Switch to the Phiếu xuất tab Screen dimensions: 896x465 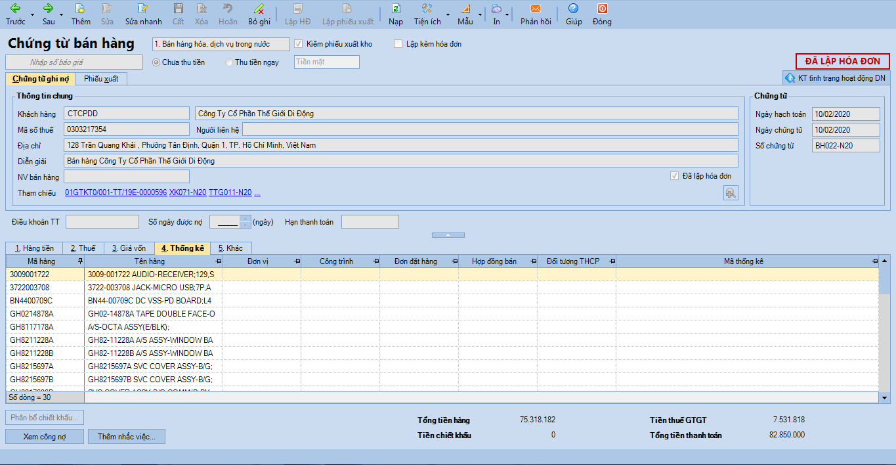pyautogui.click(x=101, y=79)
